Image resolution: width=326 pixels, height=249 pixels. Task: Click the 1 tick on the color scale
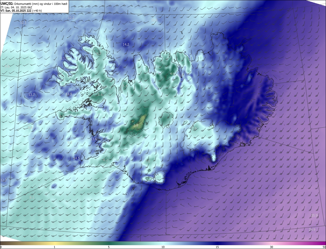click(55, 247)
